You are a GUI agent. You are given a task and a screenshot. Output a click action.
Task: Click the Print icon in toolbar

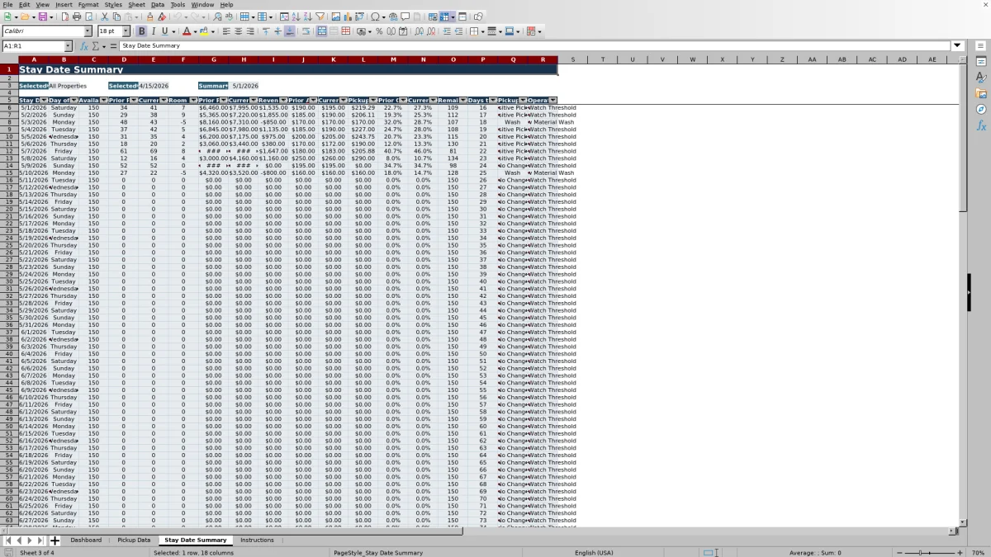coord(77,17)
